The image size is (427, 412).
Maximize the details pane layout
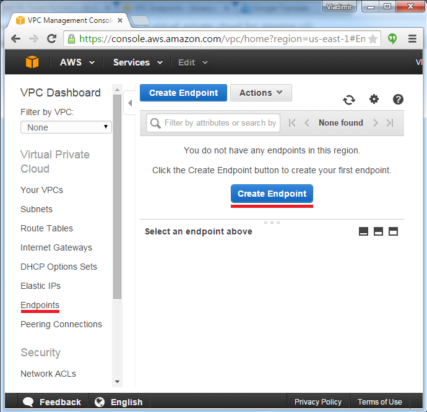coord(393,231)
